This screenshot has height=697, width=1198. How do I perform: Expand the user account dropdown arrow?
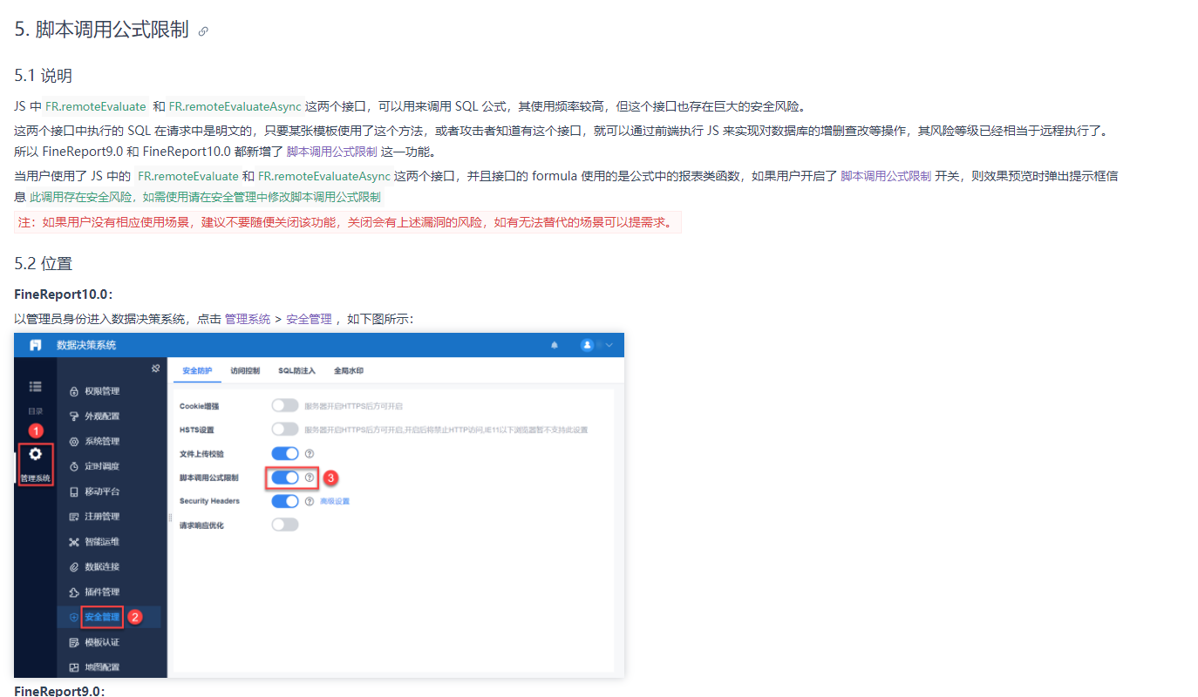pyautogui.click(x=609, y=345)
